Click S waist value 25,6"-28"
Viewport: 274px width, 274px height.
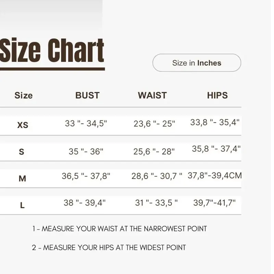154,151
